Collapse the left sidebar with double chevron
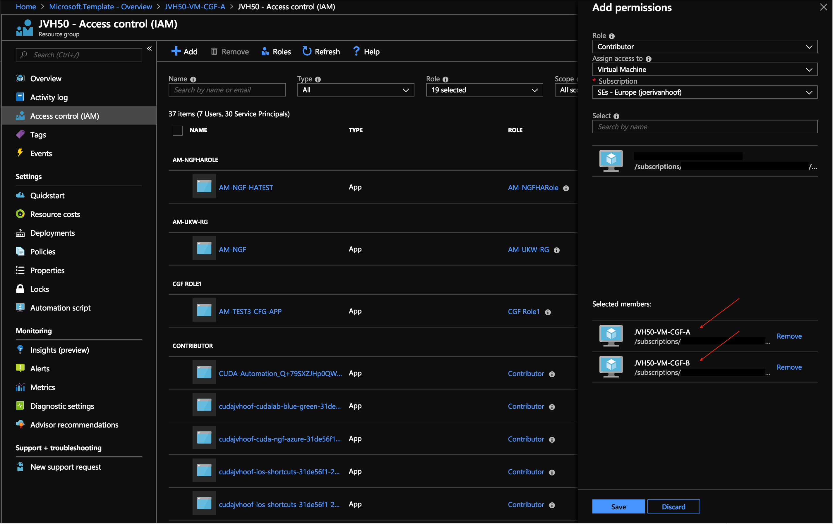 click(x=150, y=49)
